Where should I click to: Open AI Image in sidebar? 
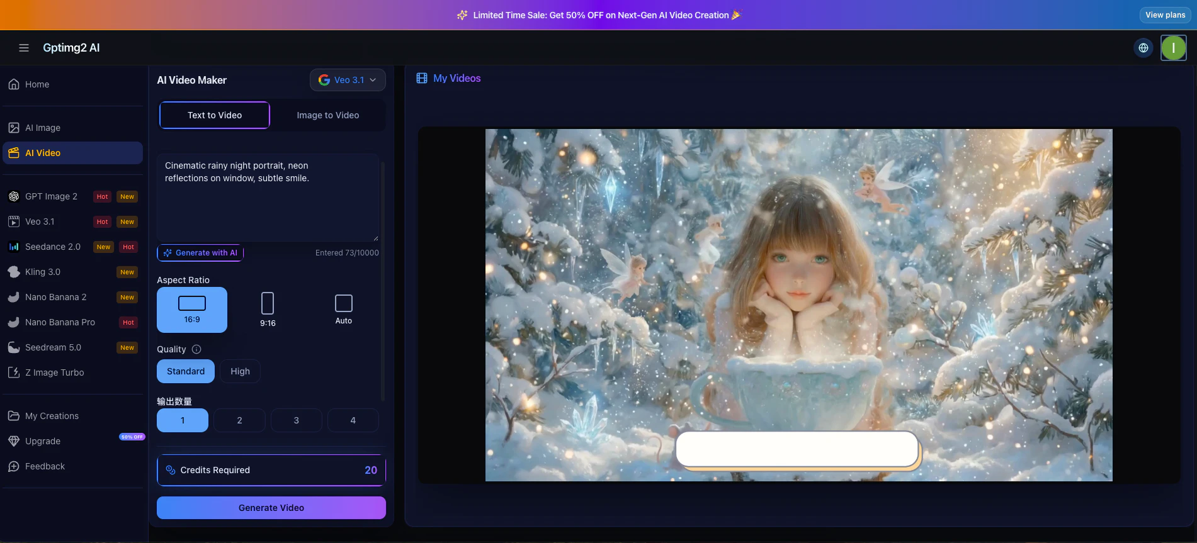click(72, 128)
